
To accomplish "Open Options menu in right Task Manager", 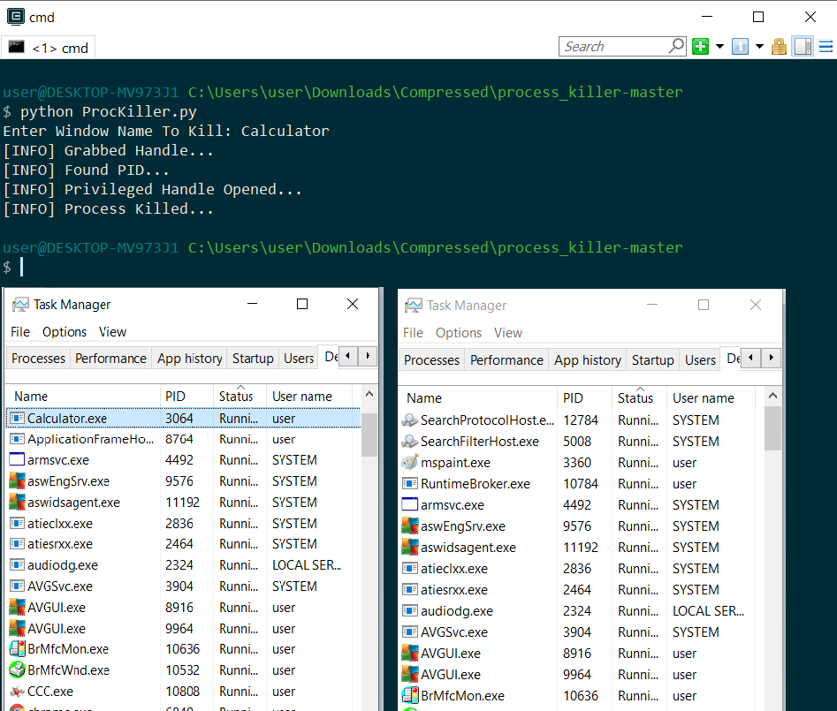I will (459, 333).
